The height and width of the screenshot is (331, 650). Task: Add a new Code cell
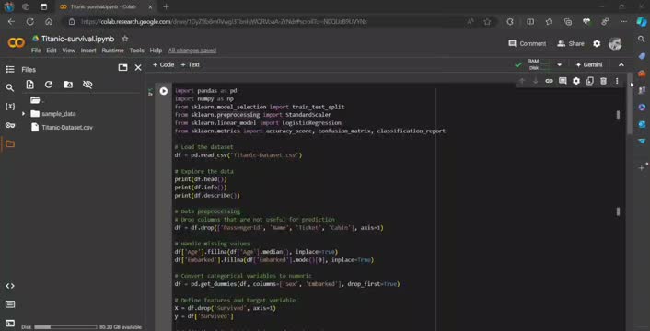(x=163, y=65)
